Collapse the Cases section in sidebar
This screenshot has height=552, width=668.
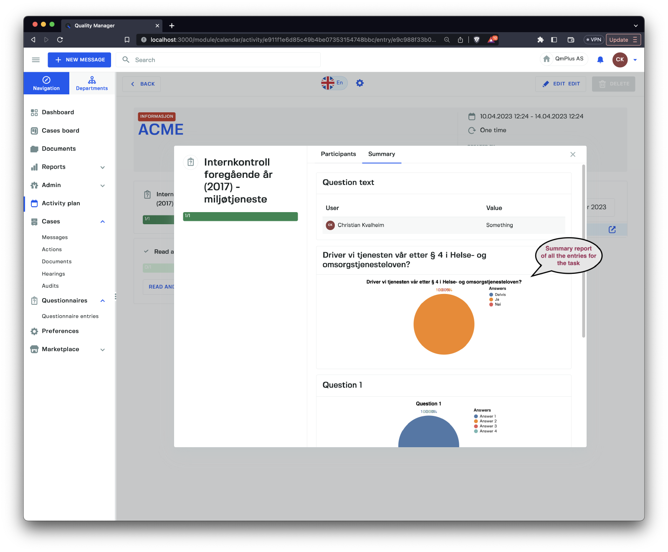103,222
